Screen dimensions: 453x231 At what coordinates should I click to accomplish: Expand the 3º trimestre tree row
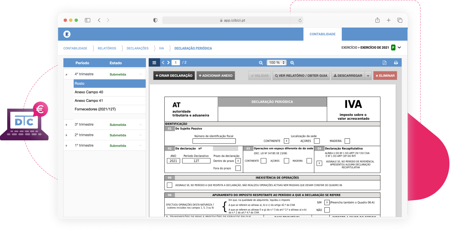[x=66, y=125]
